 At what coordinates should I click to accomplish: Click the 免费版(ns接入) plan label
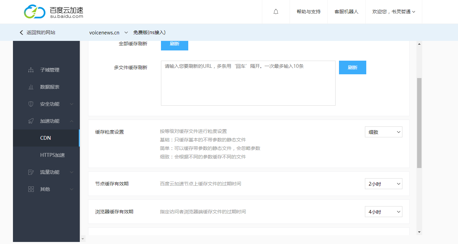point(149,32)
